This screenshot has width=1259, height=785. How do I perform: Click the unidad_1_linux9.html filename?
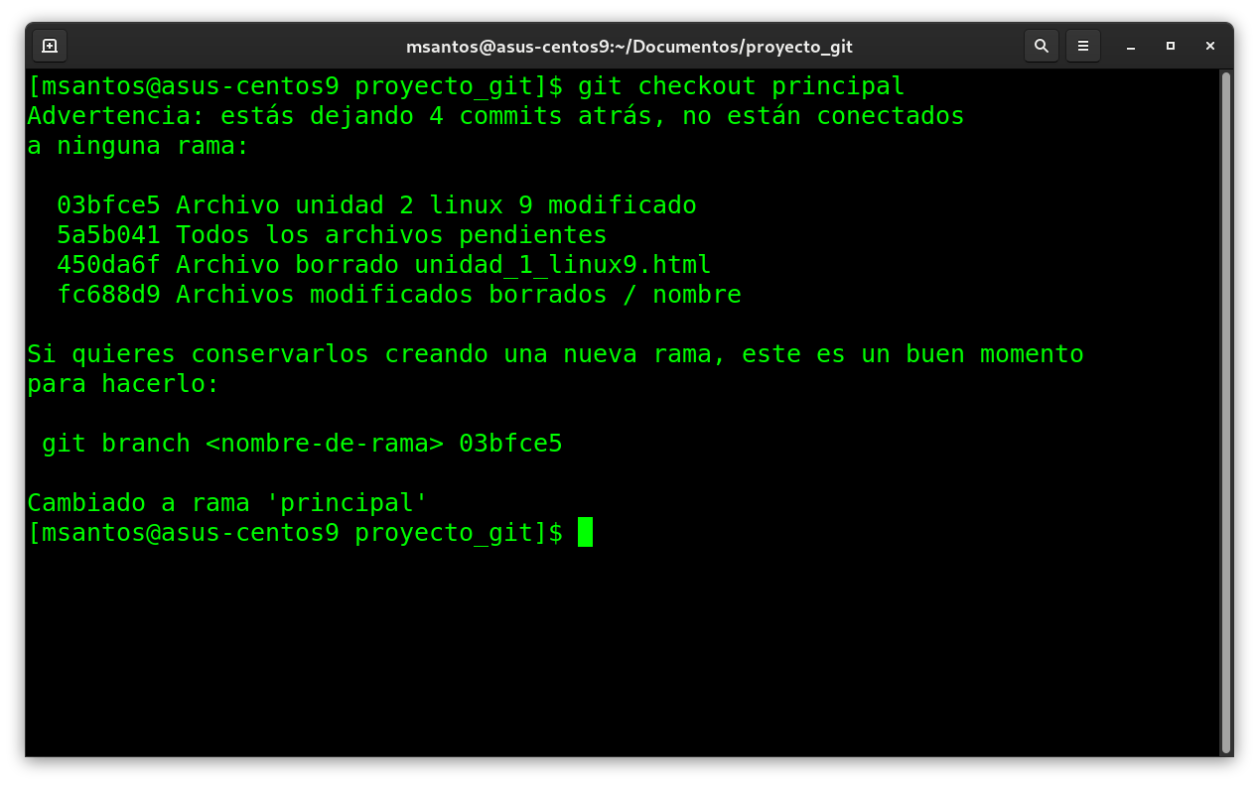tap(562, 265)
